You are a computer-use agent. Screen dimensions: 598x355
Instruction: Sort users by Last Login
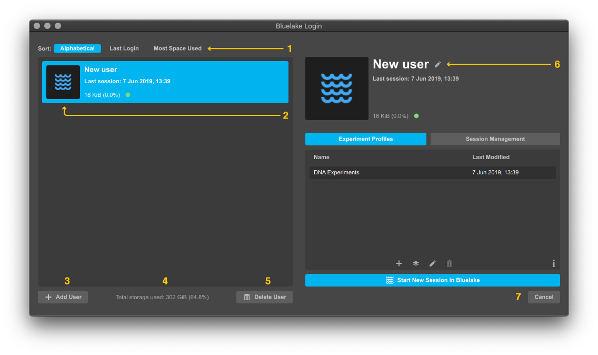(x=124, y=48)
